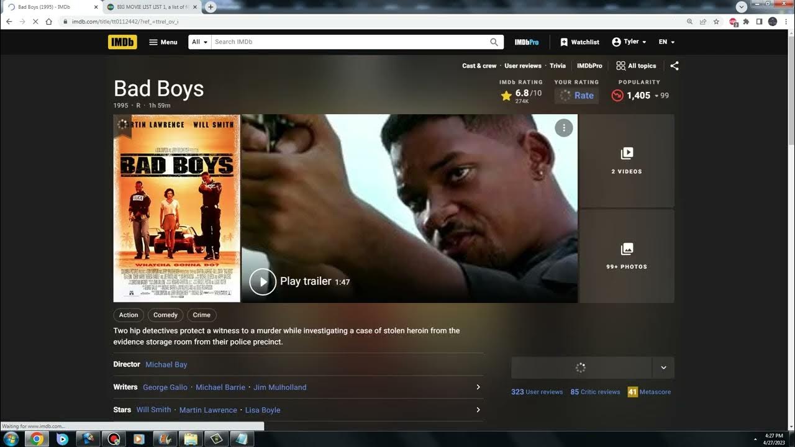This screenshot has width=795, height=447.
Task: Open All topics grid button
Action: [636, 66]
